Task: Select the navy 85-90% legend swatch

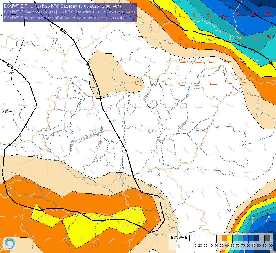Action: pyautogui.click(x=257, y=238)
